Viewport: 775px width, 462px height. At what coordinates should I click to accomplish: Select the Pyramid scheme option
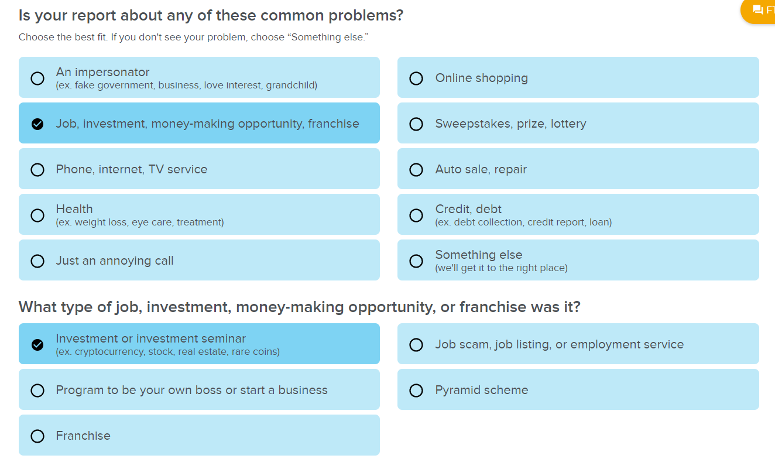click(x=578, y=389)
